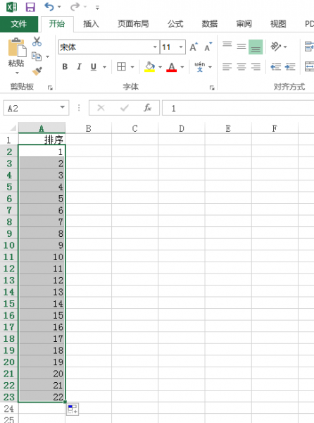Switch to the 插入 tab
Viewport: 314px width, 423px height.
91,24
